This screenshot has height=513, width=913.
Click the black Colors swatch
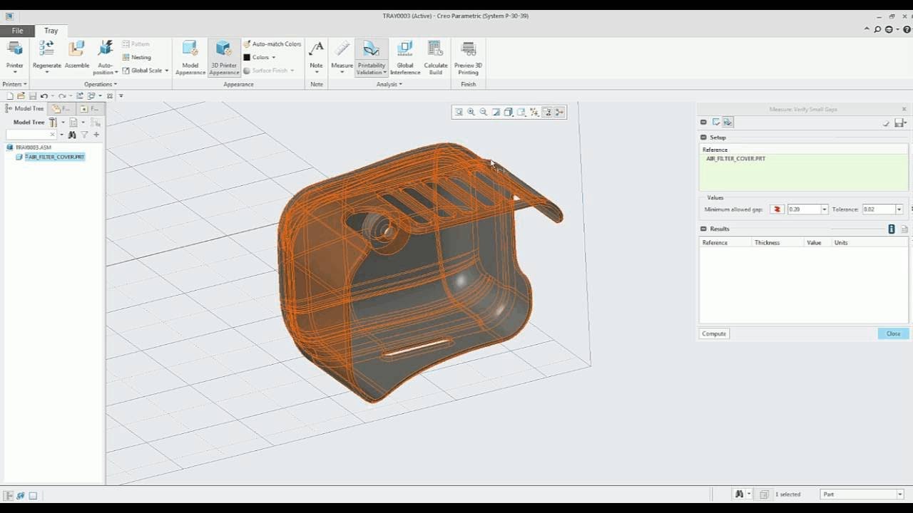click(x=247, y=57)
